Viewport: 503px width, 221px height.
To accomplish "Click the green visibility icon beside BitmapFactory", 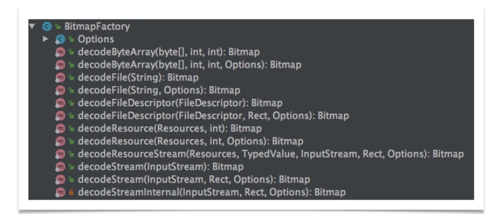I will click(58, 26).
